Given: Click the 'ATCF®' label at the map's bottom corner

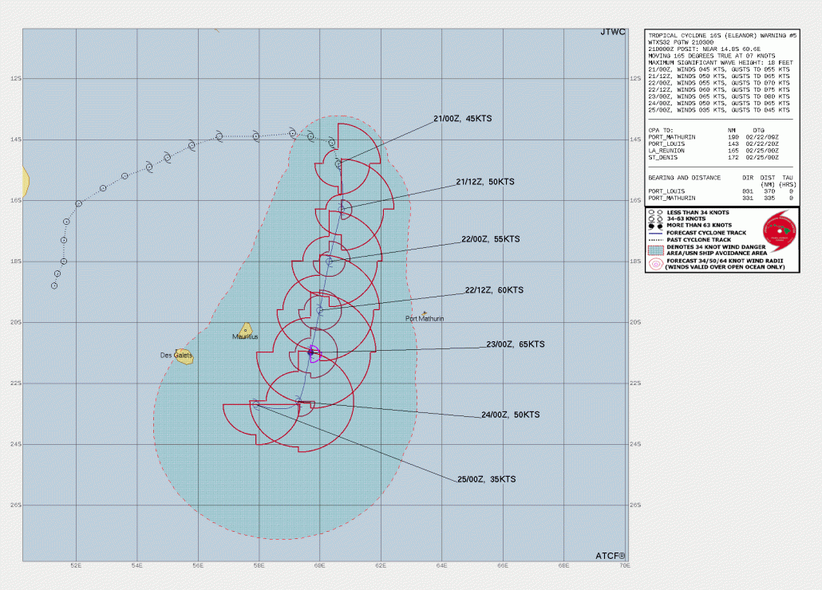Looking at the screenshot, I should (x=611, y=556).
